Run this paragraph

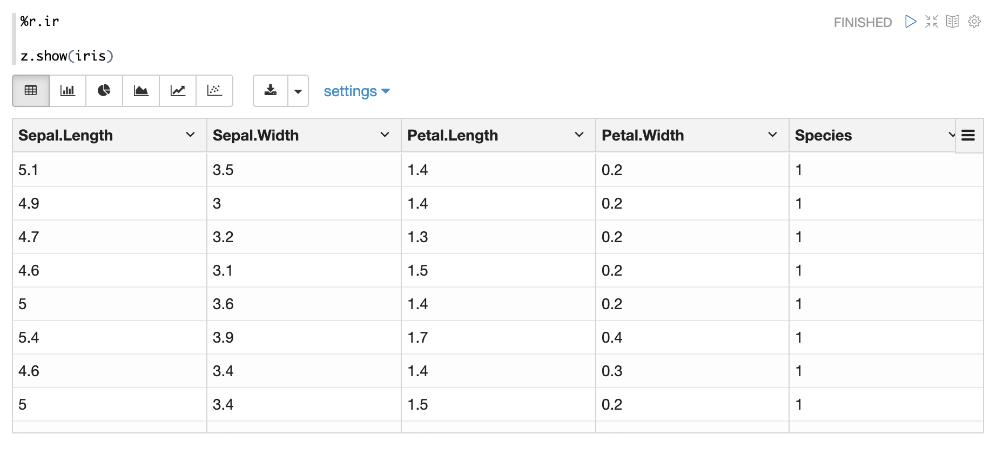coord(911,22)
